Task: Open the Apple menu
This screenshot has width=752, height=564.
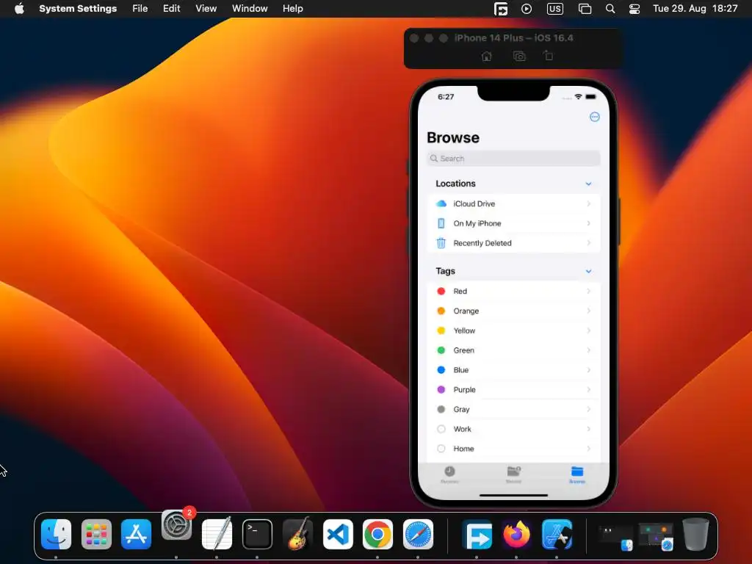Action: 19,9
